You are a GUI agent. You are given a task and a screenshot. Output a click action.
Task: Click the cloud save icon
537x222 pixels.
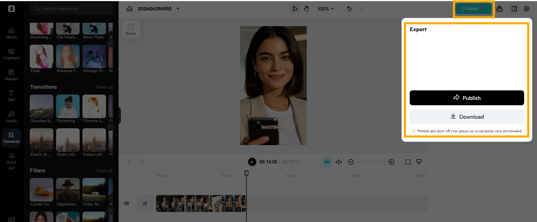pyautogui.click(x=130, y=9)
